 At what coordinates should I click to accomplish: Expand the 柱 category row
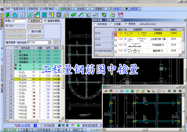click(16, 65)
